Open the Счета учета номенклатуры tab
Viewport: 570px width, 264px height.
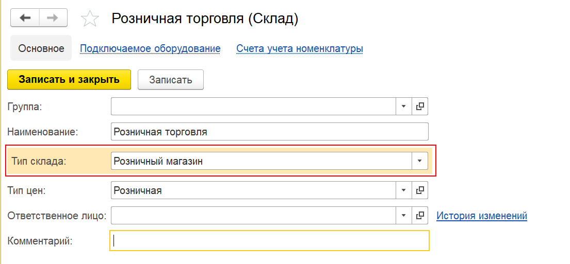pos(300,48)
